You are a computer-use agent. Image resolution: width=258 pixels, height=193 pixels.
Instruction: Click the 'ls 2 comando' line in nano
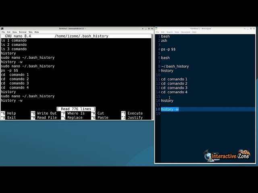(x=14, y=45)
